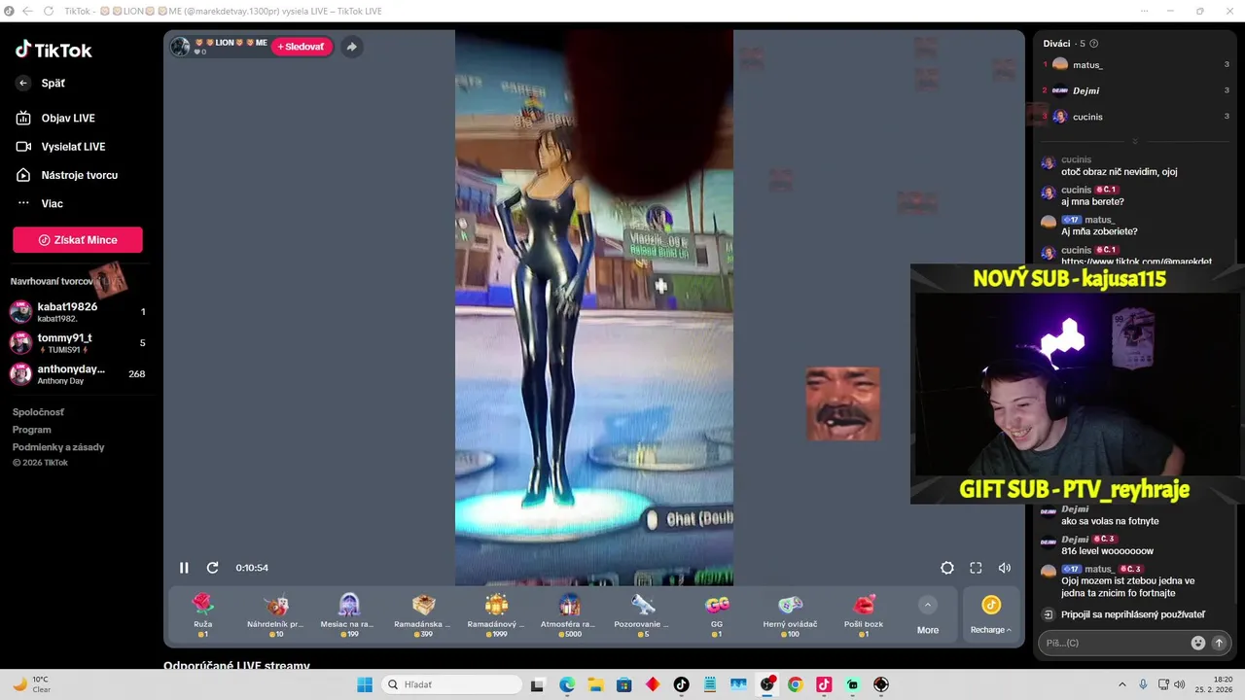Click the share arrow icon
1245x700 pixels.
351,47
